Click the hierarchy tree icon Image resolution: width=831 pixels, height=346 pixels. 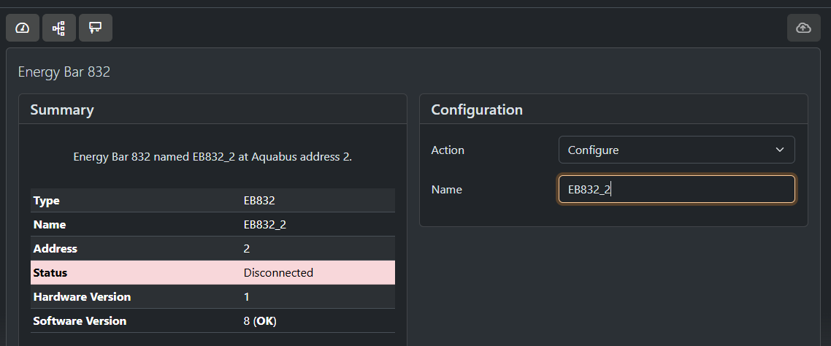click(59, 28)
